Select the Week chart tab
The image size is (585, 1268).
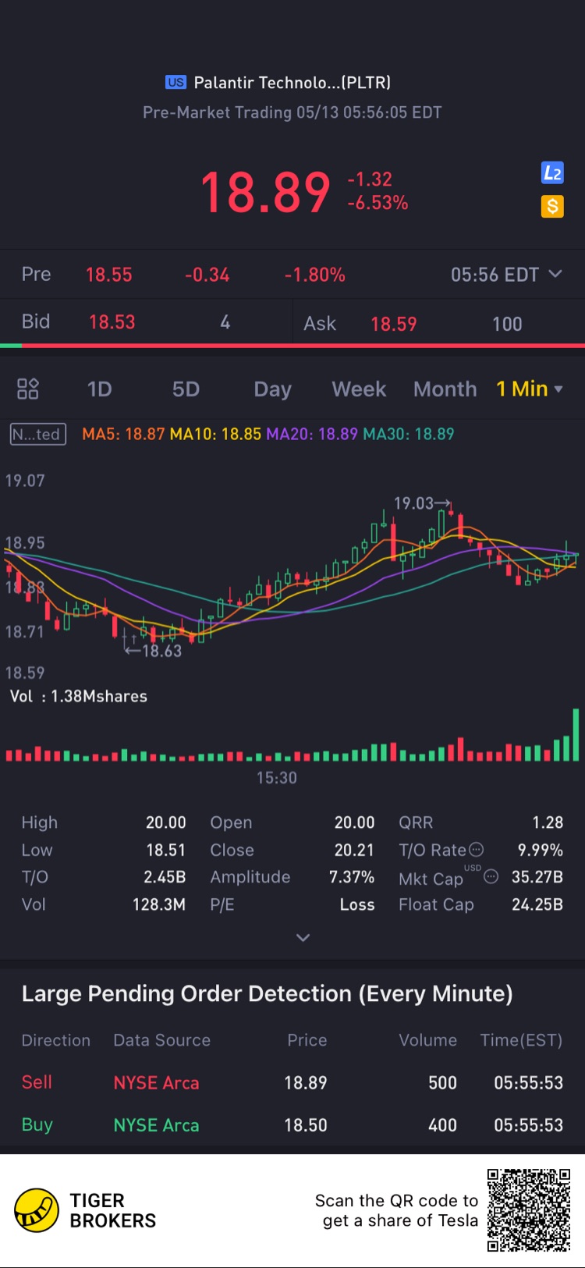pos(359,389)
